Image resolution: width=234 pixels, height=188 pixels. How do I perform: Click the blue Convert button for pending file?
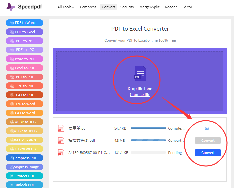[208, 153]
